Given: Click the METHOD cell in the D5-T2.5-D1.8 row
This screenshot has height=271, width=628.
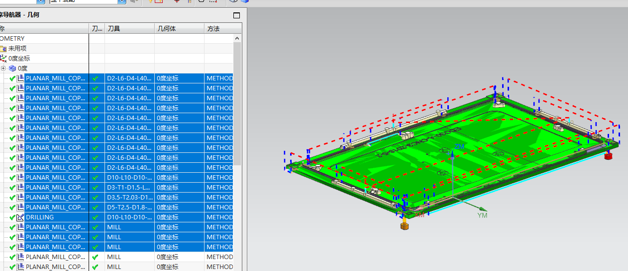Looking at the screenshot, I should click(x=219, y=207).
